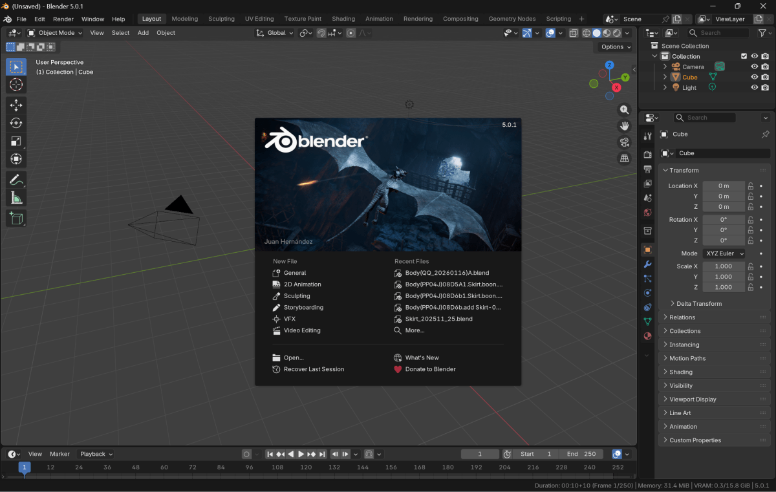Select the Rotate tool

tap(16, 123)
